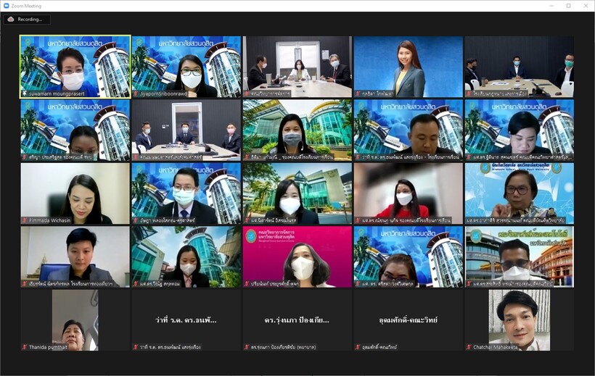Click the muted mic icon beside JiyapornSriboonrawd
595x376 pixels.
pyautogui.click(x=135, y=93)
